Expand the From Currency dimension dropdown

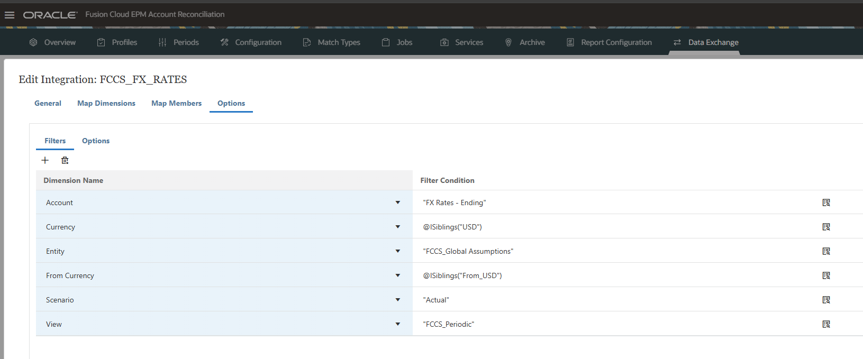pos(398,275)
